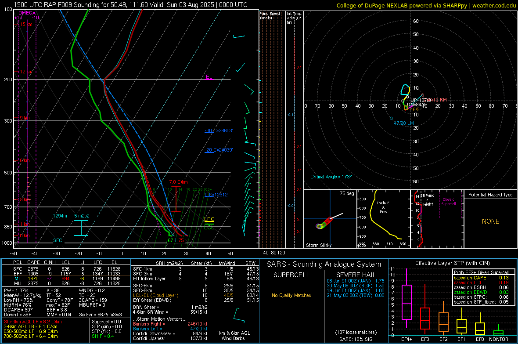Click the orange "LCL-EL (Cloud Layer)" row
This screenshot has height=344, width=518.
pos(196,295)
